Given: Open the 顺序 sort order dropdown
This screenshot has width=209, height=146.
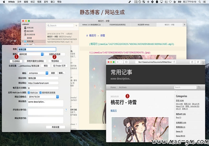Looking at the screenshot, I should (31, 54).
